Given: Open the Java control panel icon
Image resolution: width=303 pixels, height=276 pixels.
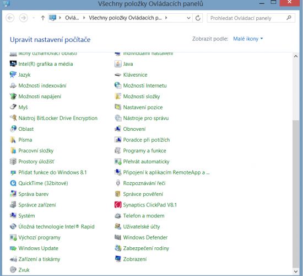Looking at the screenshot, I should pos(118,64).
